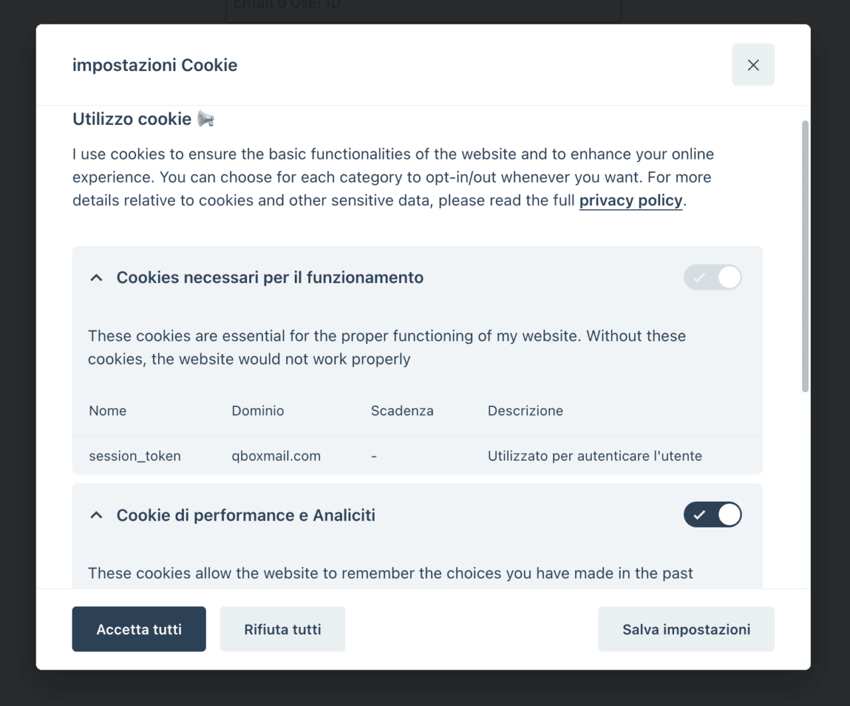Toggle the necessary cookies switch
The image size is (850, 706).
click(x=713, y=277)
